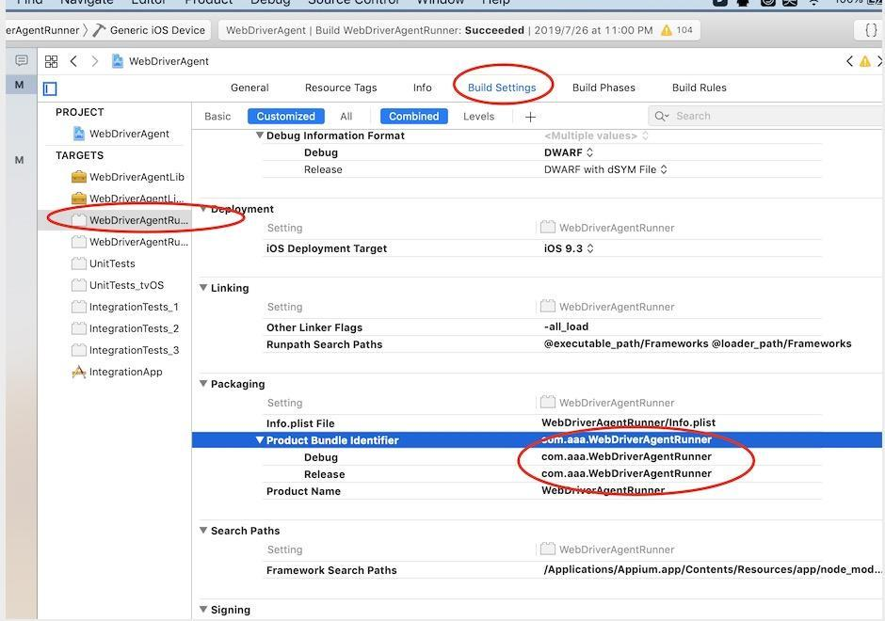Open the Build Phases tab
The image size is (885, 621).
tap(603, 88)
